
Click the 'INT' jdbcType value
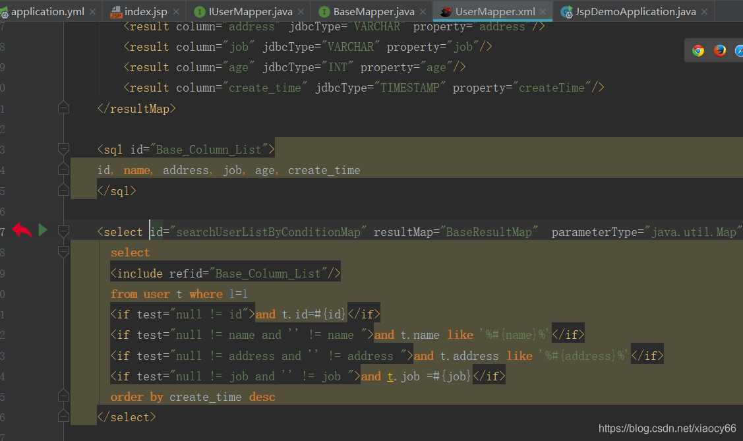pos(338,67)
